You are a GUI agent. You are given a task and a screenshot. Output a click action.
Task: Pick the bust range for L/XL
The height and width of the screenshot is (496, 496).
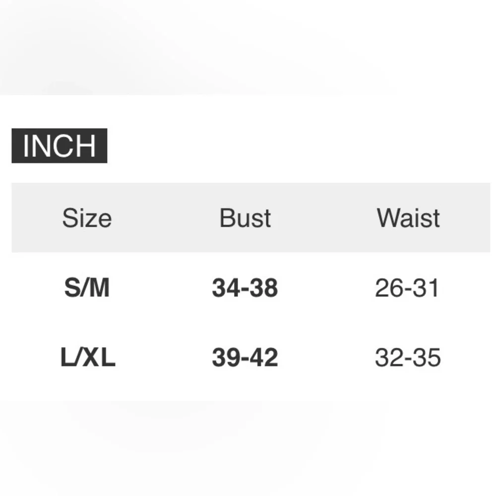coord(245,358)
